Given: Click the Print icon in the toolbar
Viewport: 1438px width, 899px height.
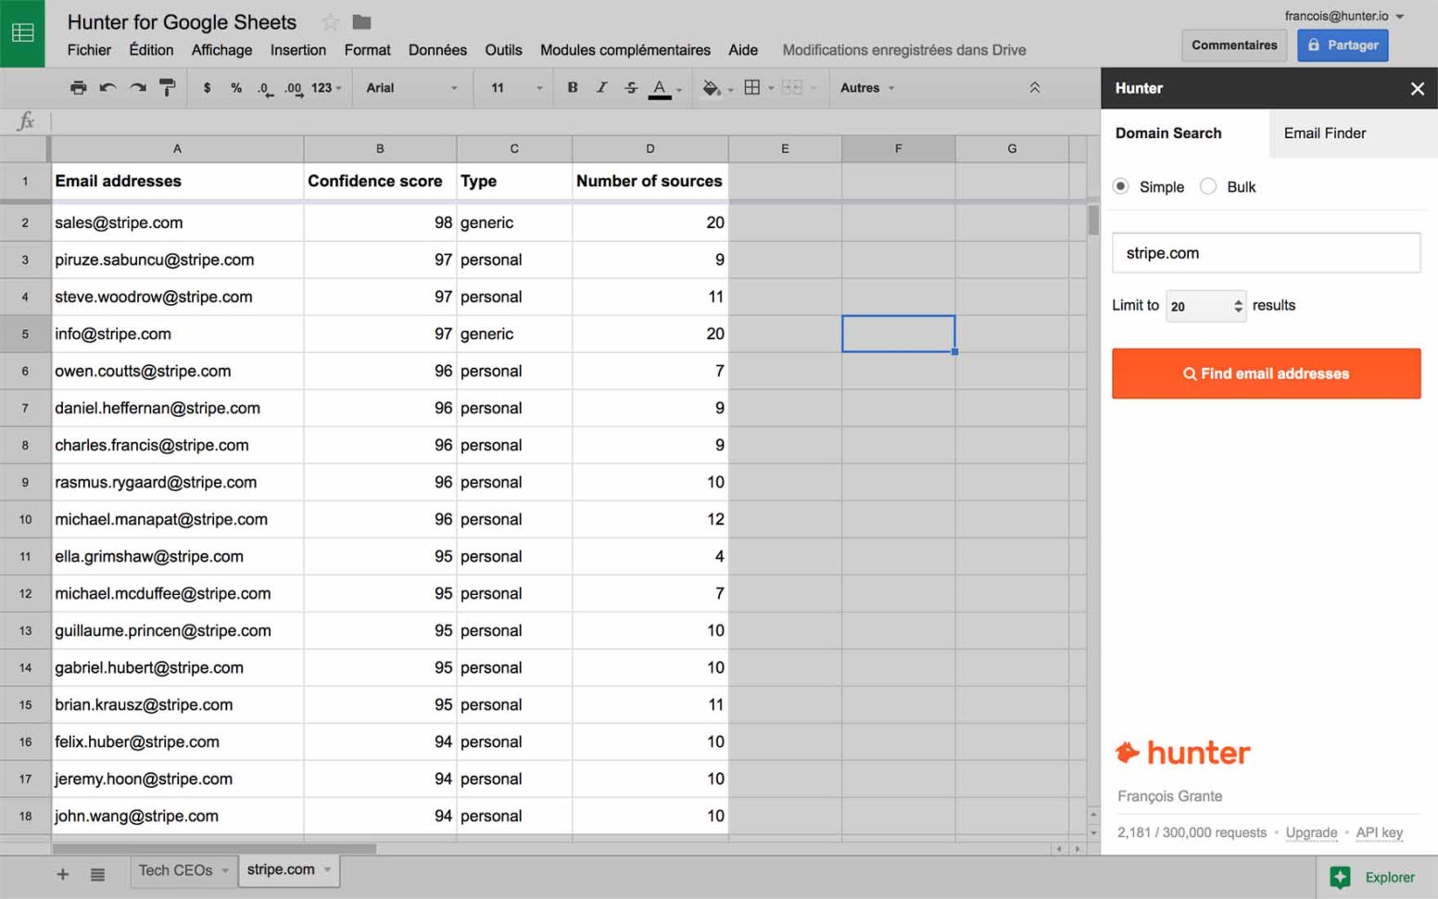Looking at the screenshot, I should tap(78, 87).
